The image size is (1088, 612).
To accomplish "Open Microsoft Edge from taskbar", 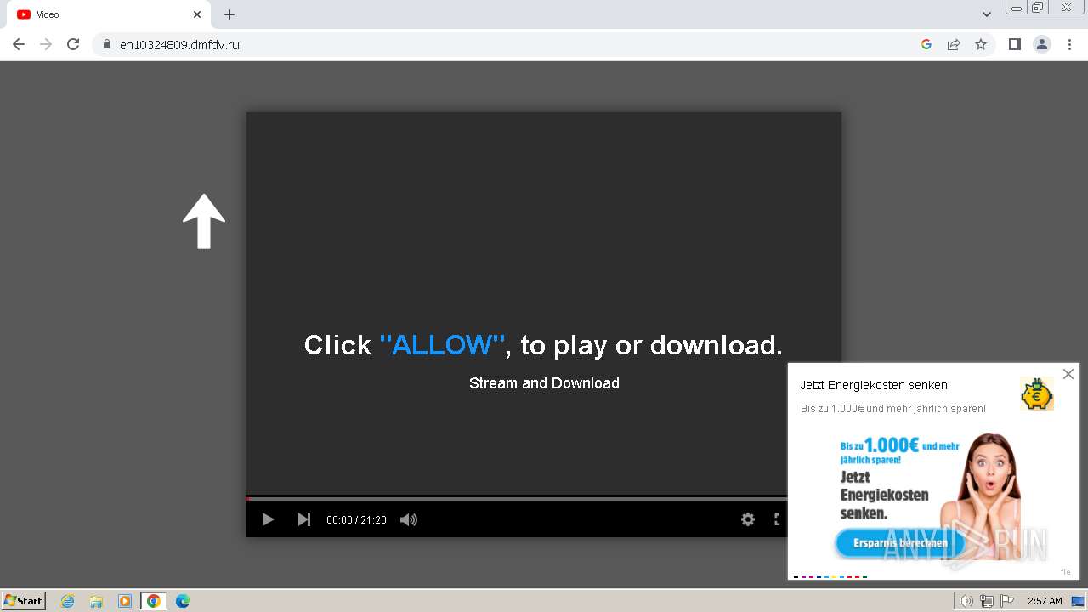I will point(183,601).
